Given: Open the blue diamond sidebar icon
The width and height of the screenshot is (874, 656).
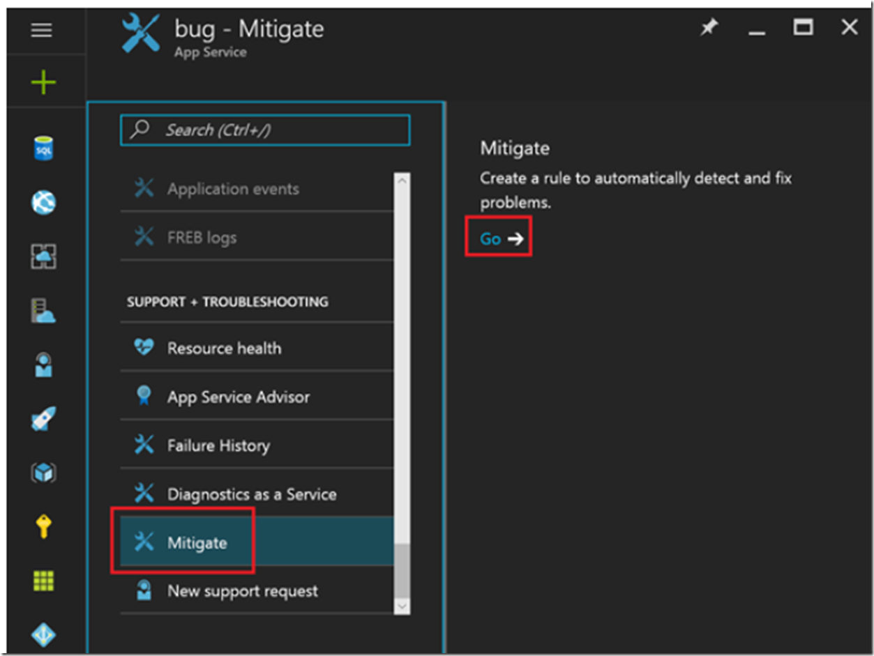Looking at the screenshot, I should click(x=43, y=634).
